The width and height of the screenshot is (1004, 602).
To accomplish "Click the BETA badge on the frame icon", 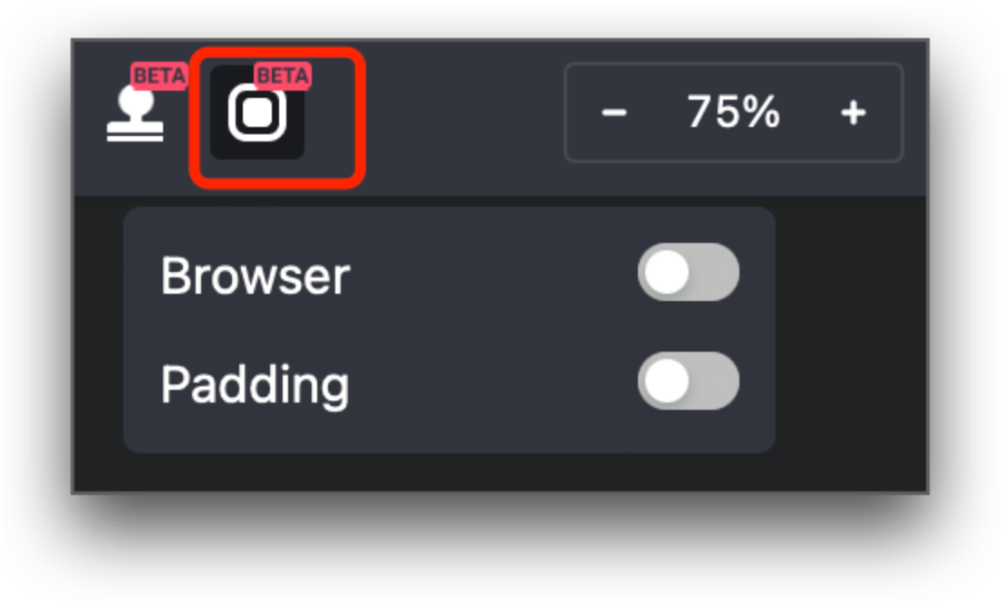I will click(283, 76).
